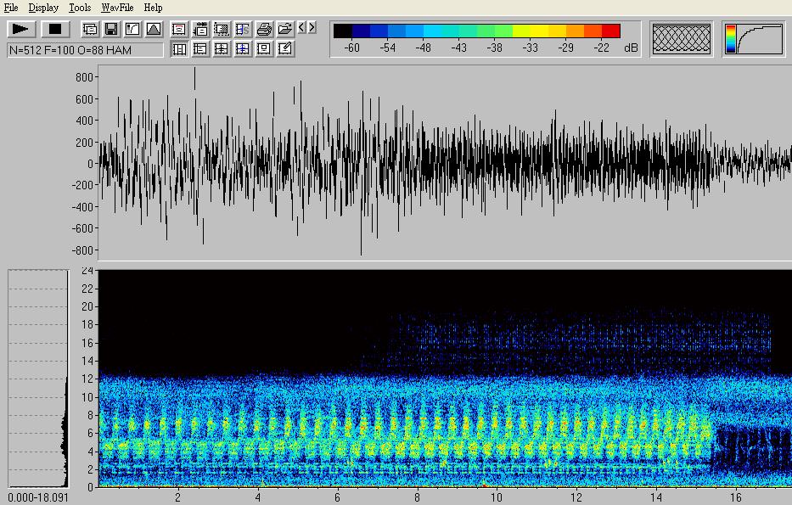The width and height of the screenshot is (792, 505).
Task: Click the color scale curve button
Action: pos(754,38)
